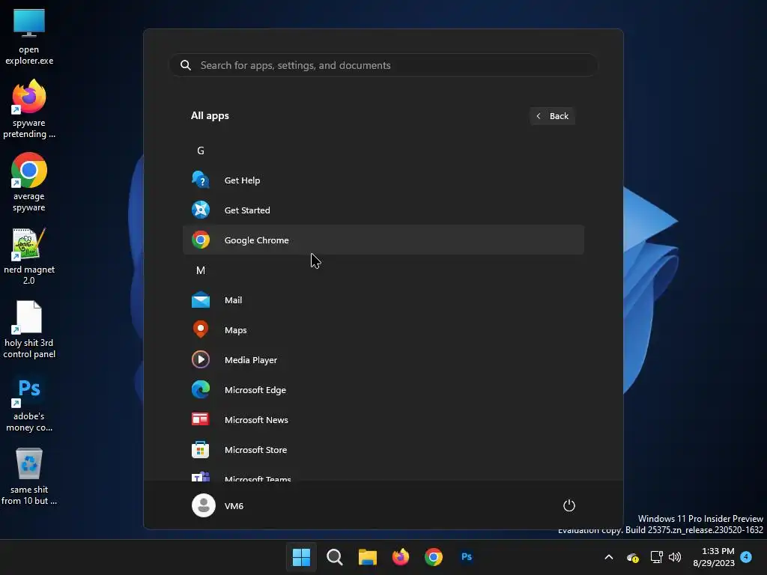
Task: Click the 'Get Started' label text
Action: tap(247, 210)
